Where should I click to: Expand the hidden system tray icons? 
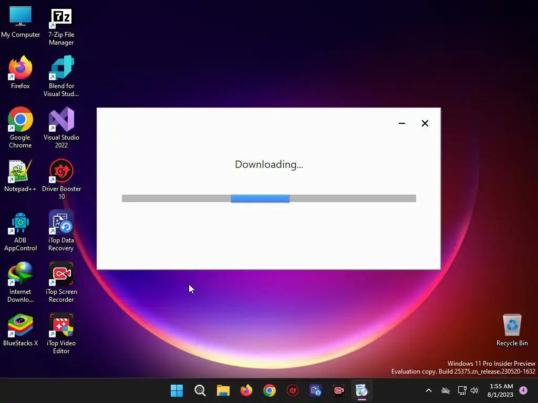pos(429,390)
